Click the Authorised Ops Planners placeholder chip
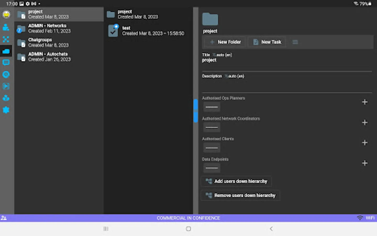This screenshot has width=377, height=236. (x=212, y=107)
